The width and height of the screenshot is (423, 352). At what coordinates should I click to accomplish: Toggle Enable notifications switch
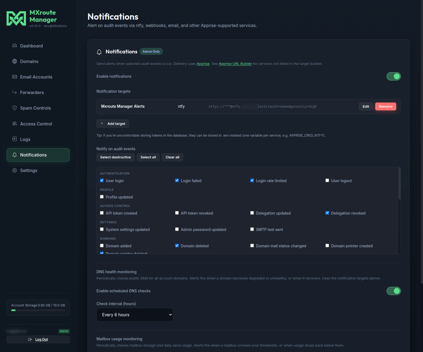[393, 76]
